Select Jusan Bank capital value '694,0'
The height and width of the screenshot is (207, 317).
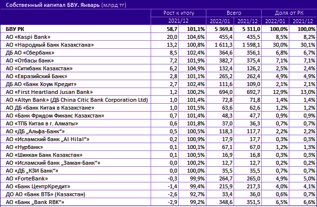click(226, 92)
